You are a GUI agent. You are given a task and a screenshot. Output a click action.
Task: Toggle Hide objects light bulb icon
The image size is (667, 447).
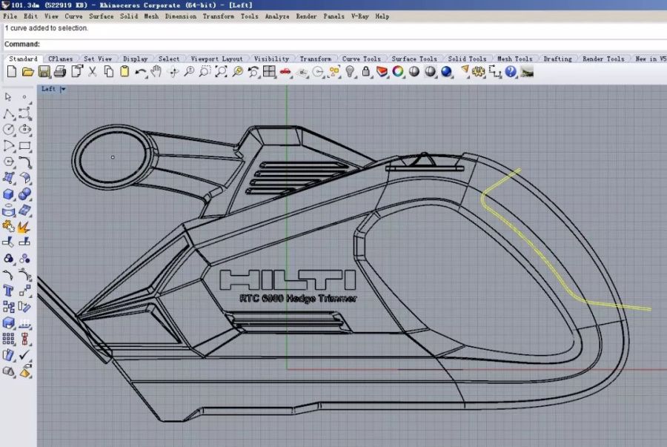click(x=351, y=72)
